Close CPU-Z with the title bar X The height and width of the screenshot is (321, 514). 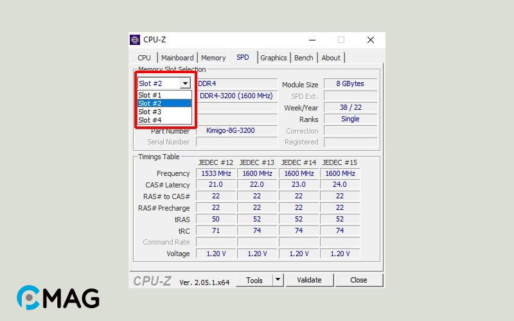(x=371, y=40)
